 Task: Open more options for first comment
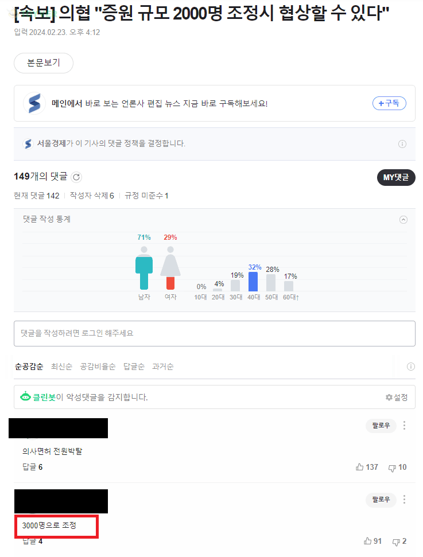pos(405,426)
